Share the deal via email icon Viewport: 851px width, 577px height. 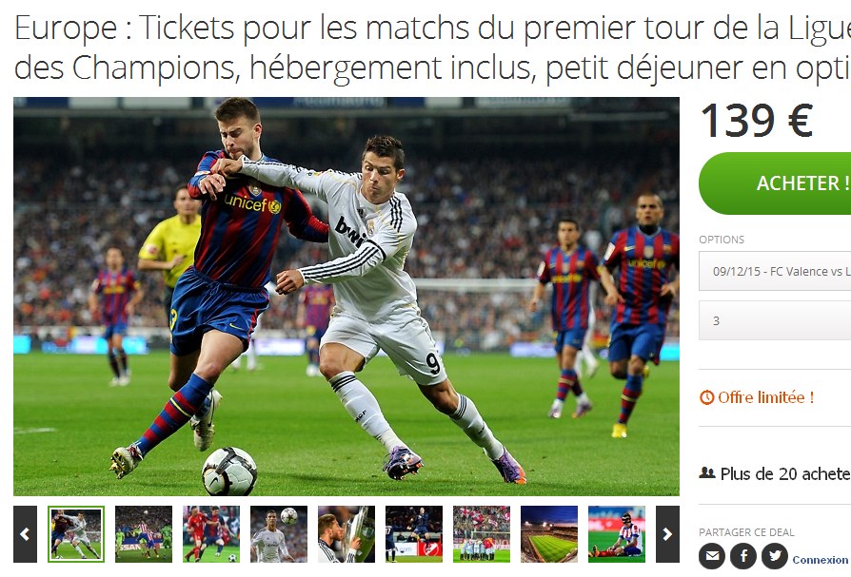pyautogui.click(x=712, y=556)
